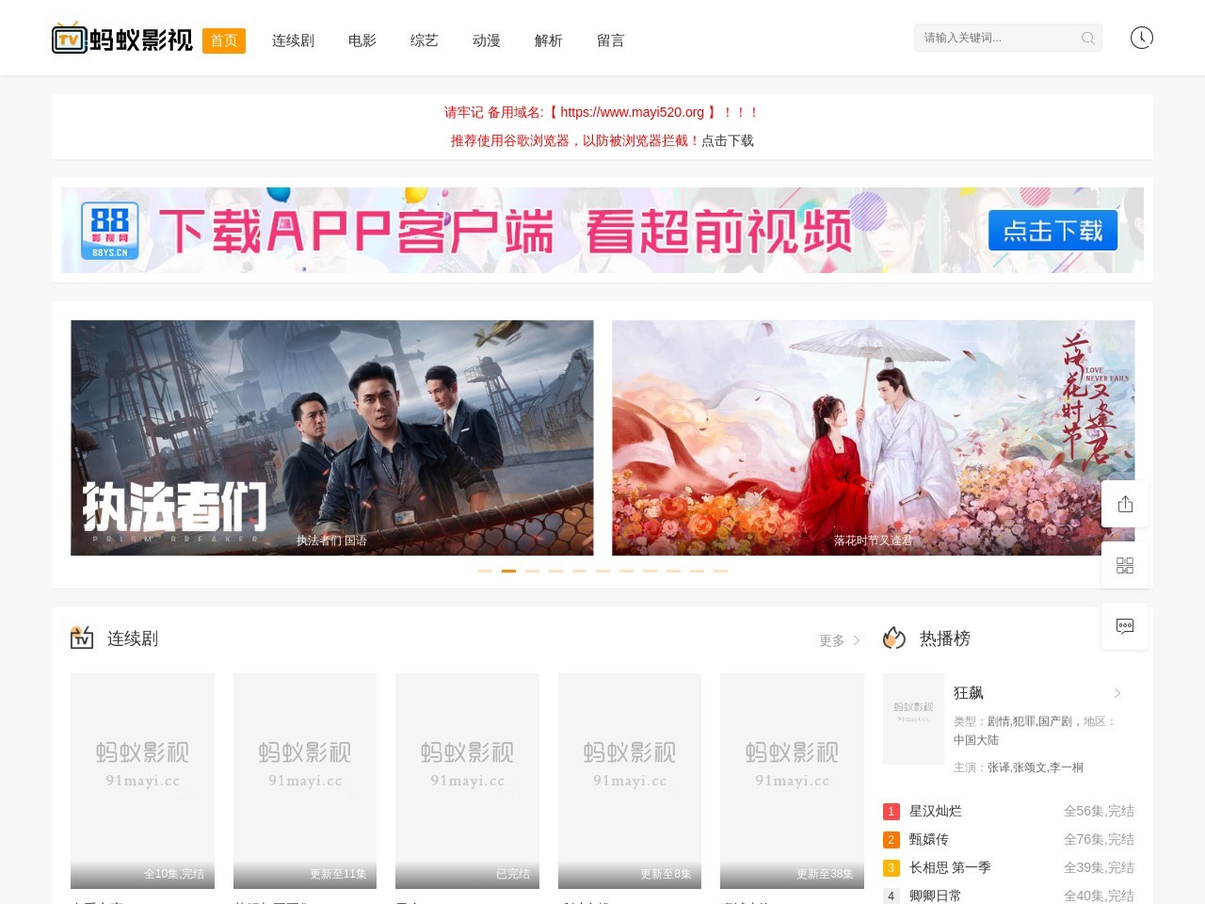This screenshot has width=1205, height=904.
Task: Expand the chevron next to 狂飙
Action: pyautogui.click(x=1117, y=693)
